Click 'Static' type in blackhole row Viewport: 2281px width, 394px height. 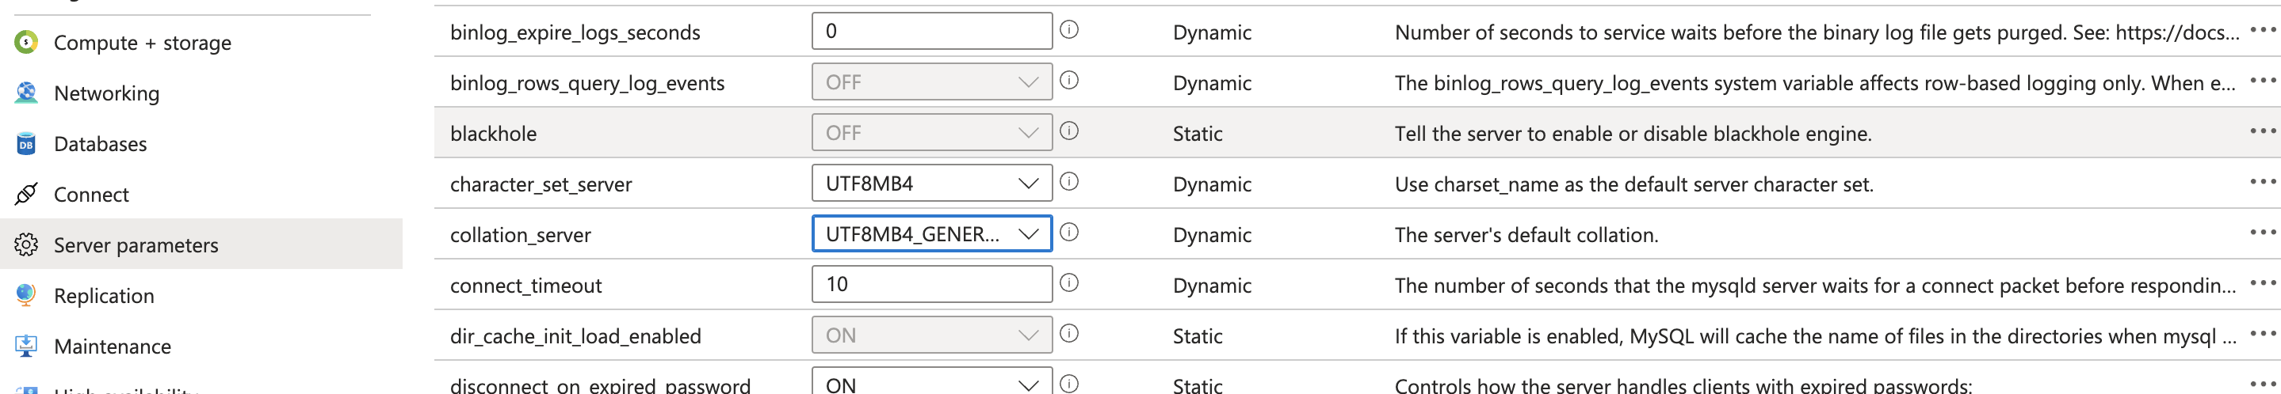click(x=1198, y=134)
